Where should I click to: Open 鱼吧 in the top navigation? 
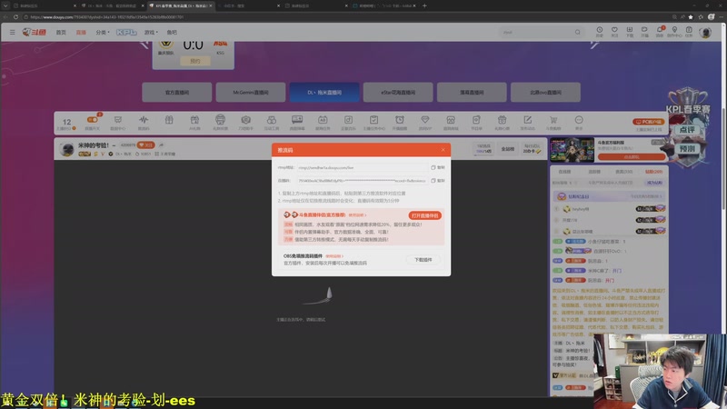click(x=172, y=33)
